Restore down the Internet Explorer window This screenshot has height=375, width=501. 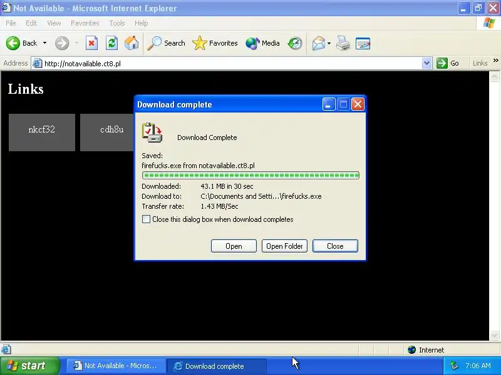pyautogui.click(x=478, y=8)
